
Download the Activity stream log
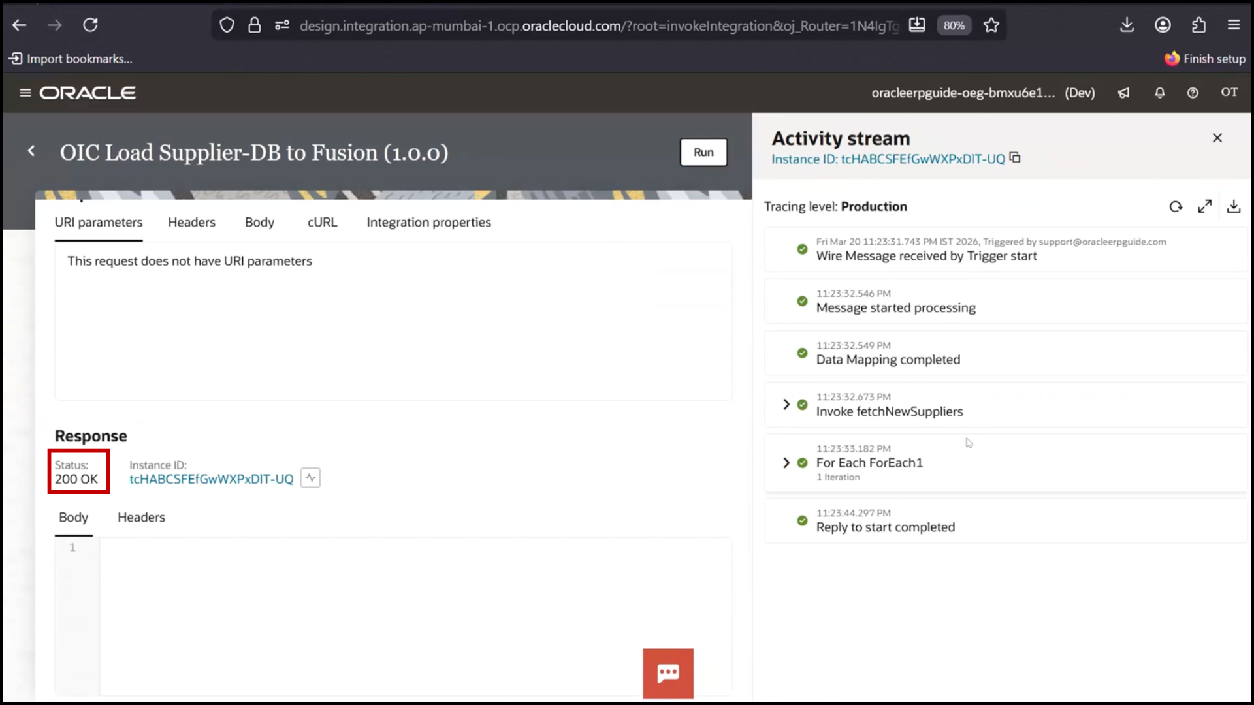[1234, 206]
